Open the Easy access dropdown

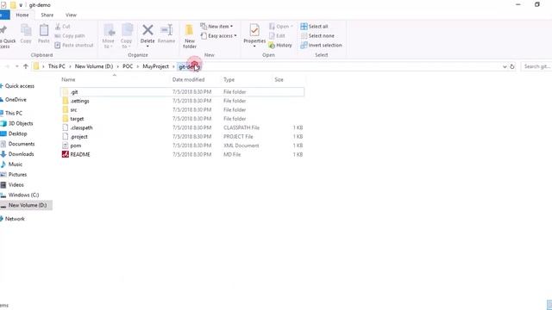point(218,36)
